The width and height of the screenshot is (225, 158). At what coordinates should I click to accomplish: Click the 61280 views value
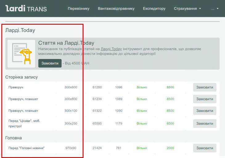click(x=97, y=87)
